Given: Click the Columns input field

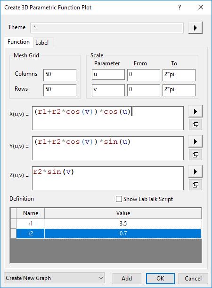Looking at the screenshot, I should point(60,75).
